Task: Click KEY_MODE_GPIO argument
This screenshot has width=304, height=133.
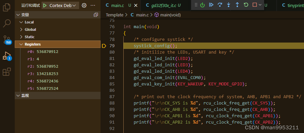Action: tap(225, 84)
